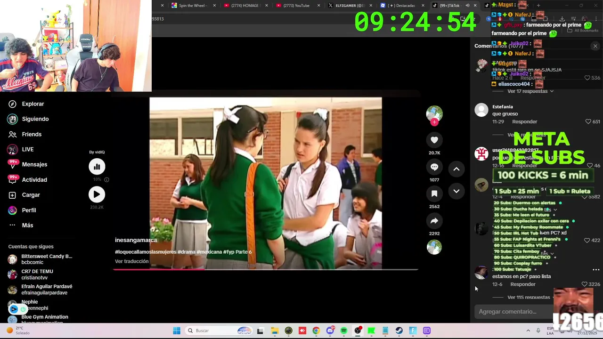Go to previous video with up chevron

(x=456, y=169)
